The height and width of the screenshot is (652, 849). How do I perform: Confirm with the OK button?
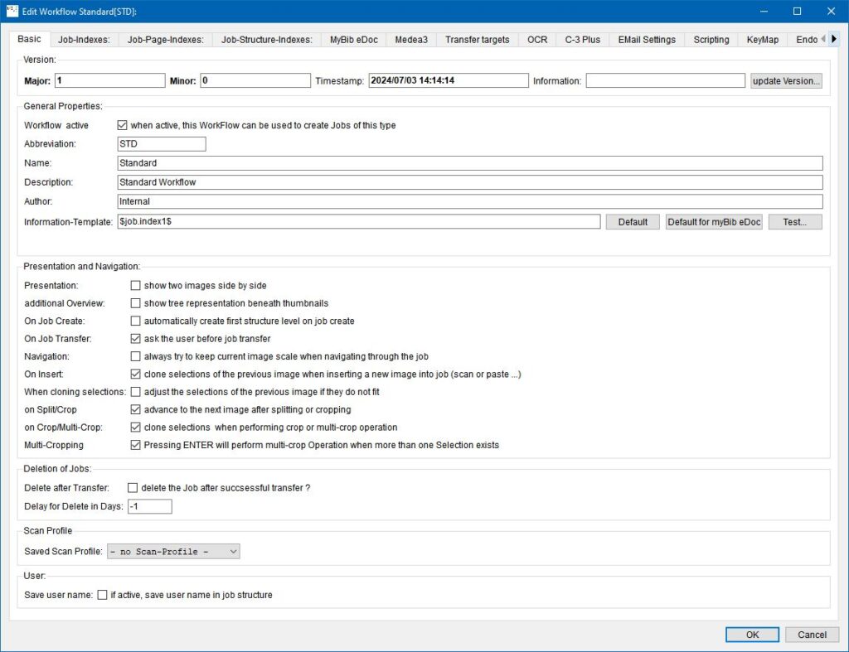coord(753,635)
